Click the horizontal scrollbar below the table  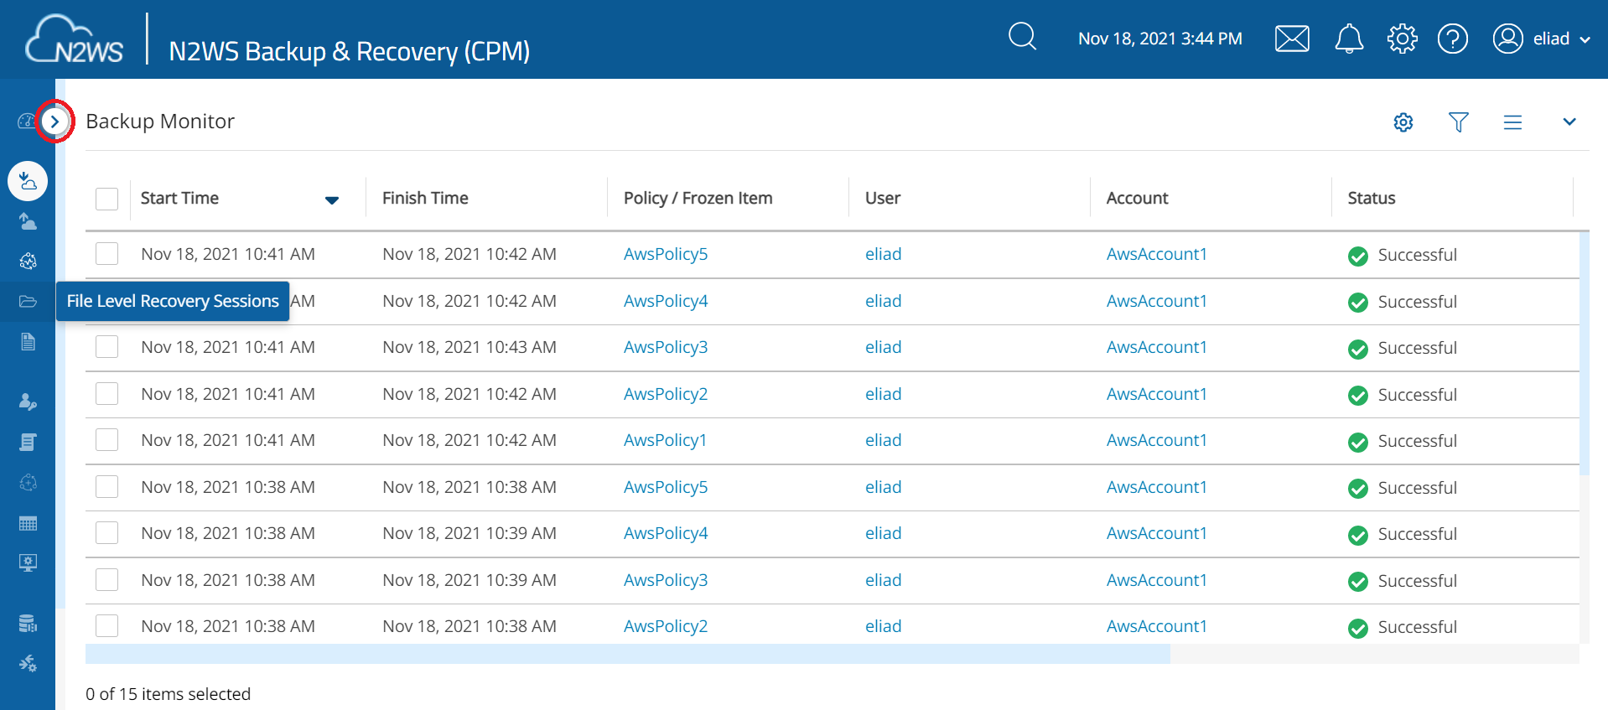coord(627,654)
